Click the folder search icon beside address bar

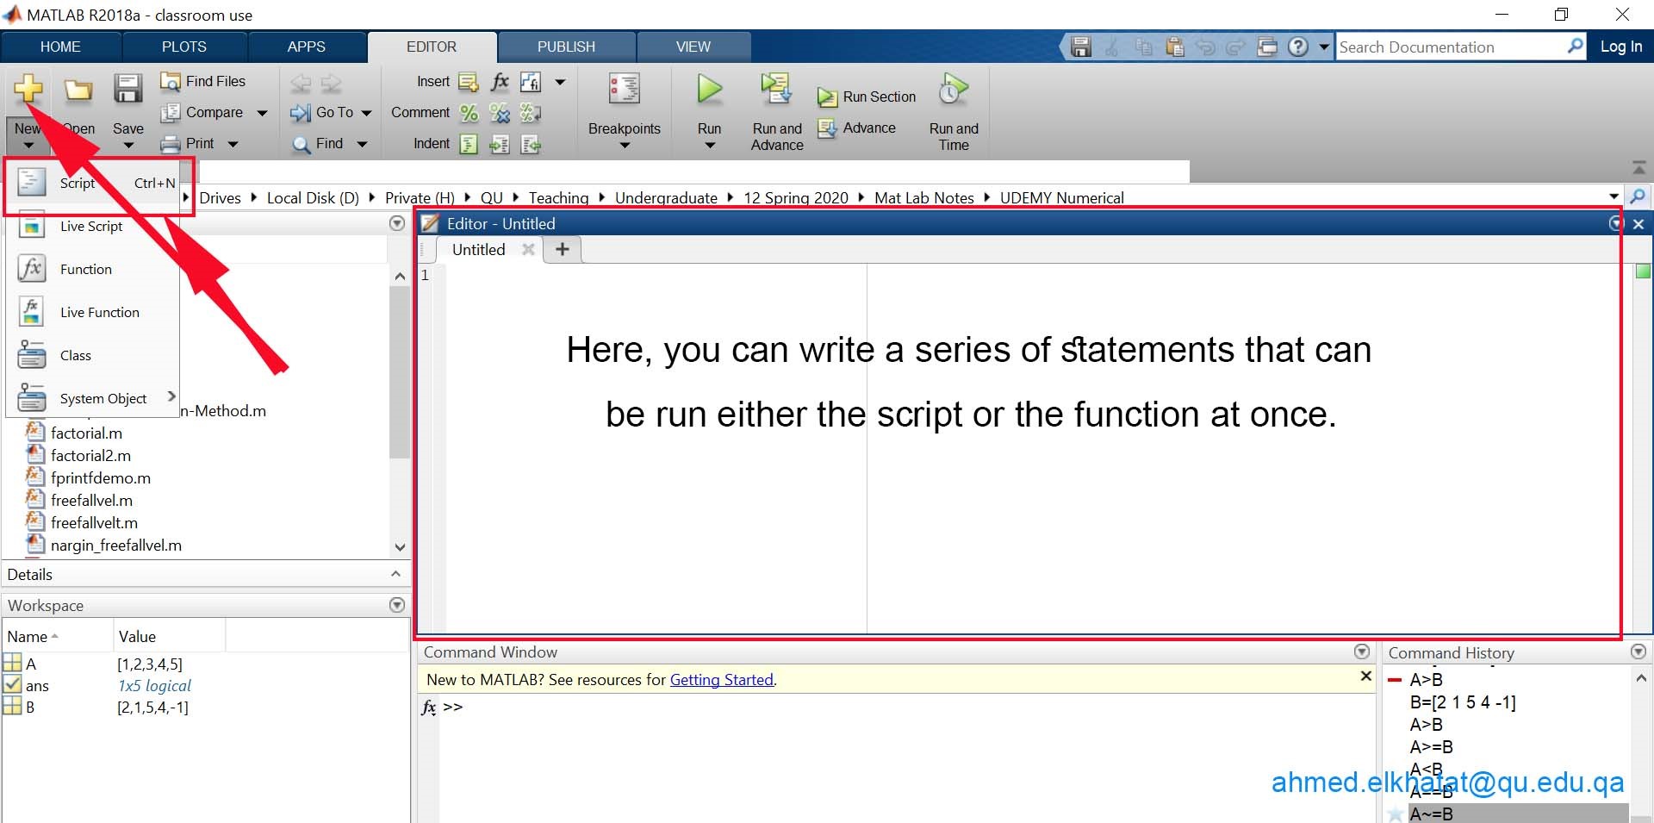[x=1638, y=196]
